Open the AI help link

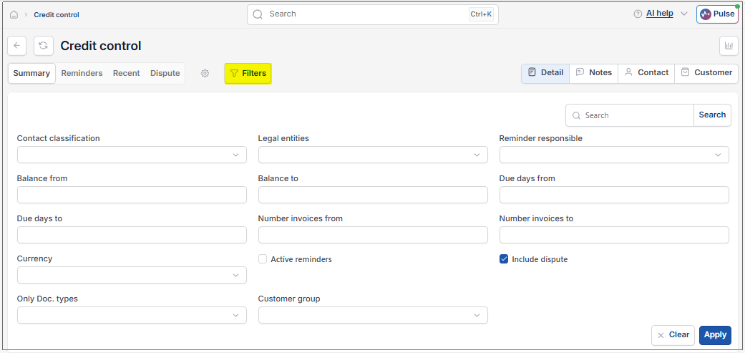(659, 14)
